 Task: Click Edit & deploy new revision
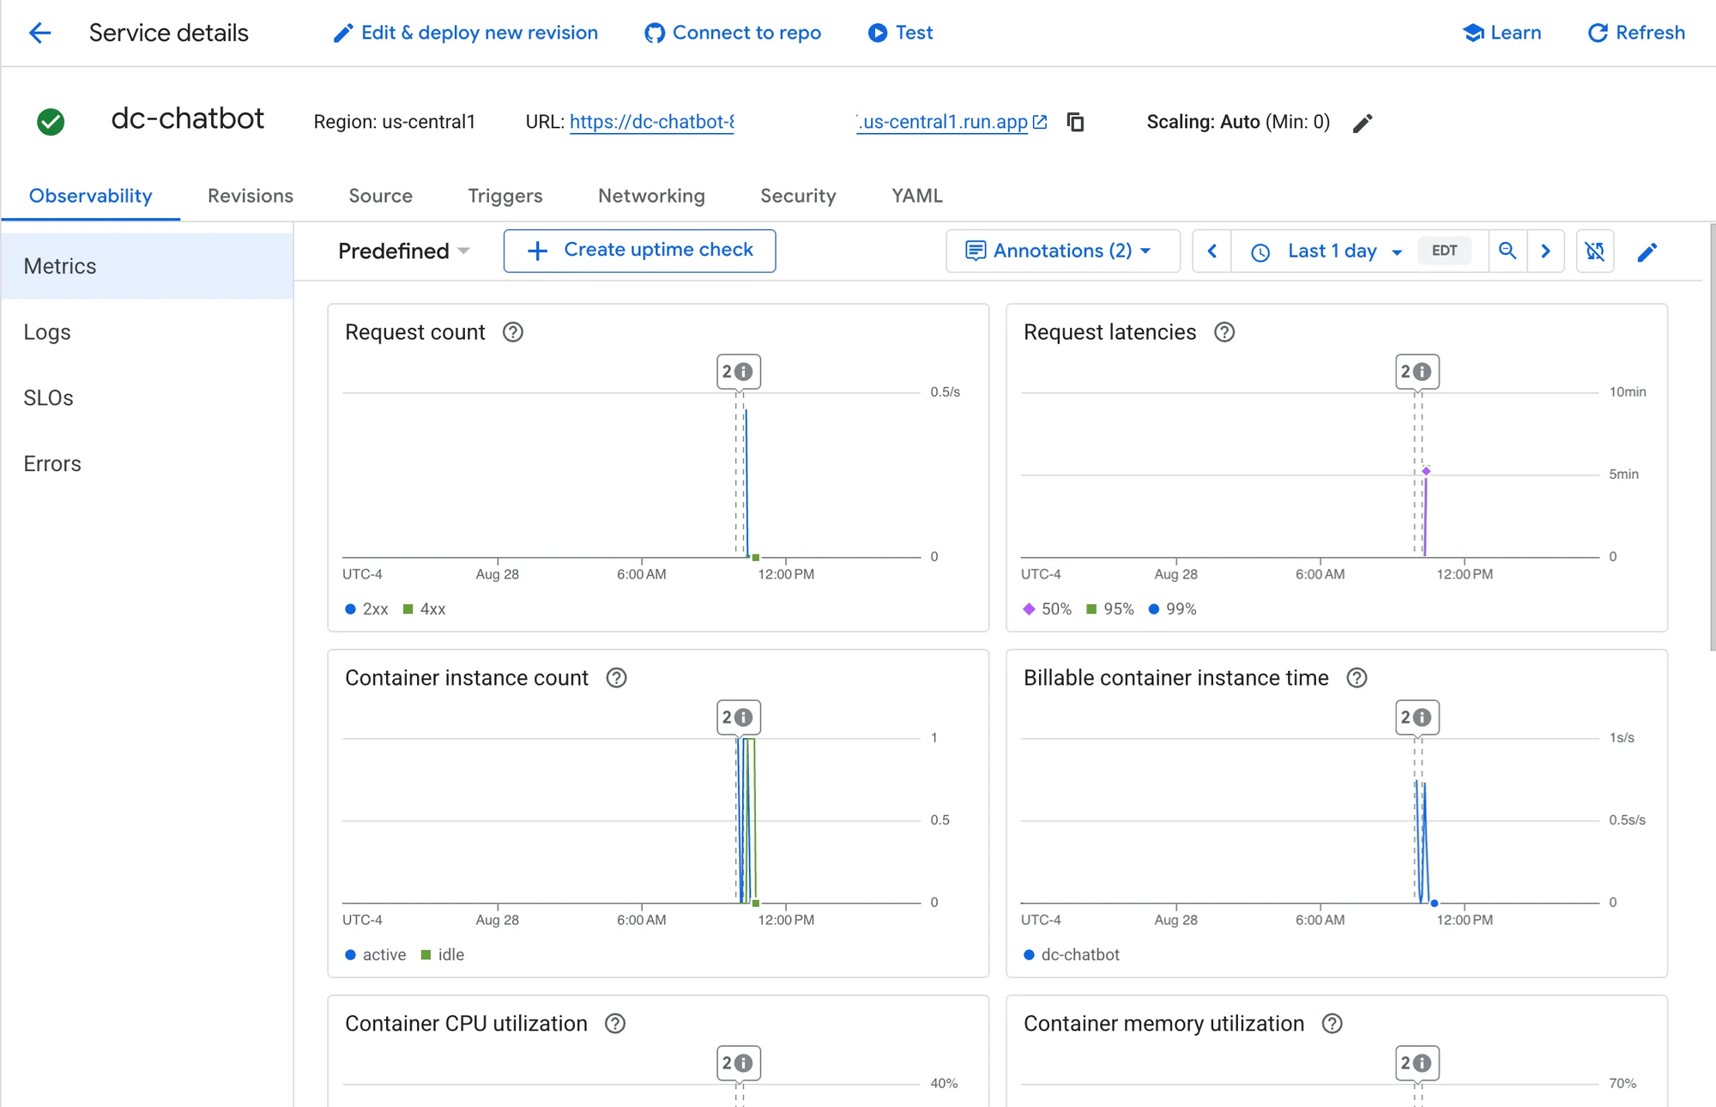click(x=466, y=33)
